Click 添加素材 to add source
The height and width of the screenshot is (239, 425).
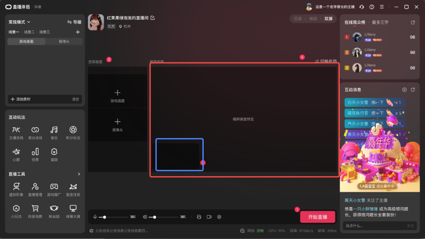pos(20,99)
